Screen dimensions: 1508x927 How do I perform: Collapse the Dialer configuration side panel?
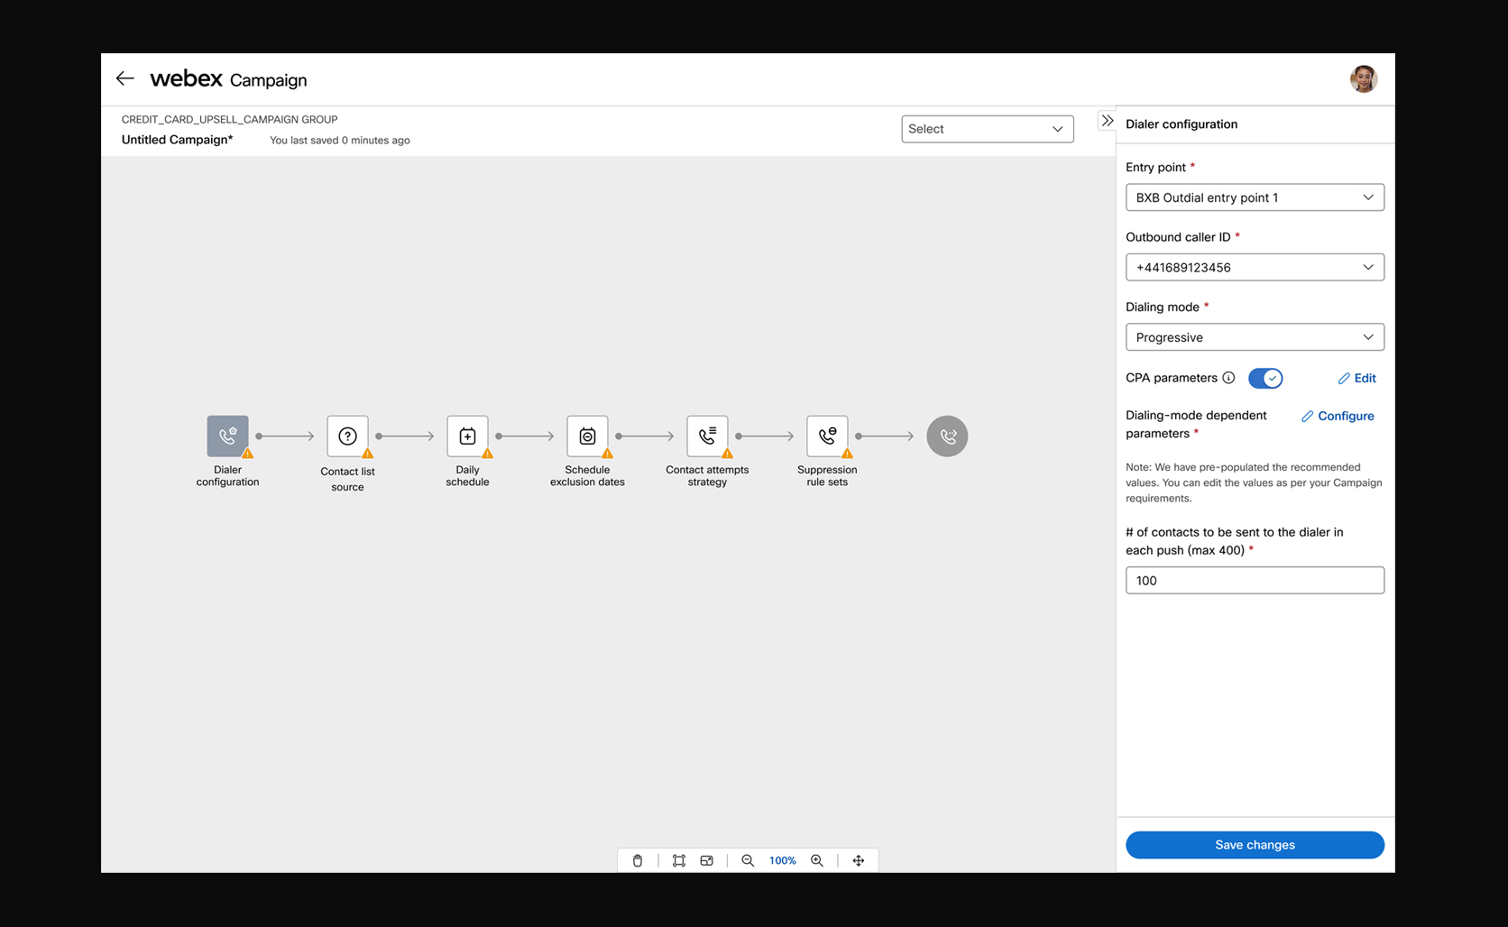click(x=1108, y=121)
